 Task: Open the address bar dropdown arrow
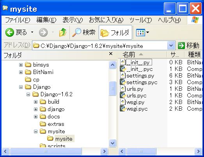[171, 46]
